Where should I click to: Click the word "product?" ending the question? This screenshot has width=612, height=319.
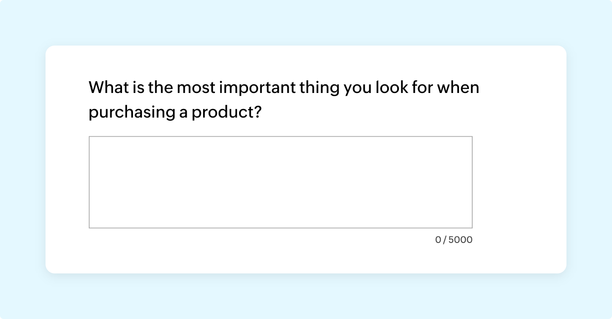226,113
